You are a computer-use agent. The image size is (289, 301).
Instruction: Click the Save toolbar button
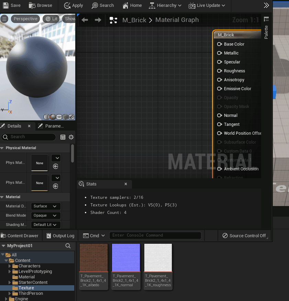coord(12,5)
